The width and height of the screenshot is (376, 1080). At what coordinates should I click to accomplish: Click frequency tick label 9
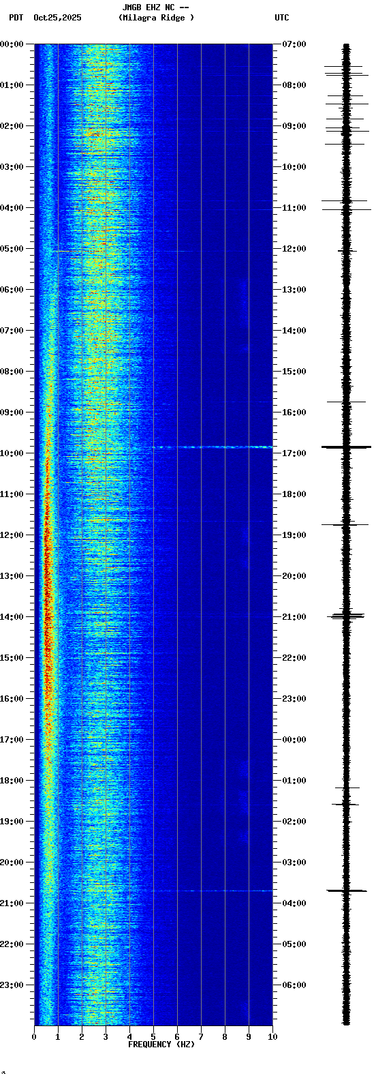click(249, 1037)
